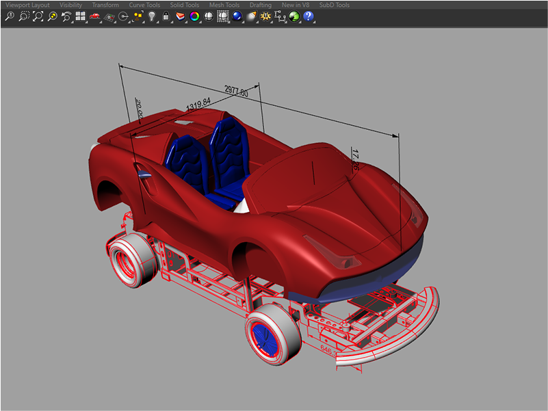
Task: Click the color wheel Object Properties icon
Action: pyautogui.click(x=195, y=16)
